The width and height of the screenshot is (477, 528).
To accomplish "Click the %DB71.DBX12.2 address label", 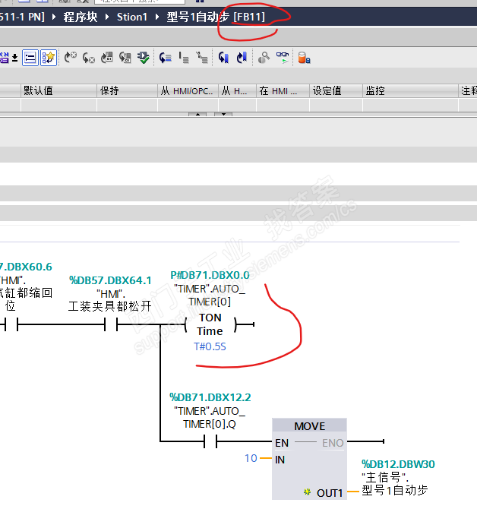I will click(x=210, y=397).
